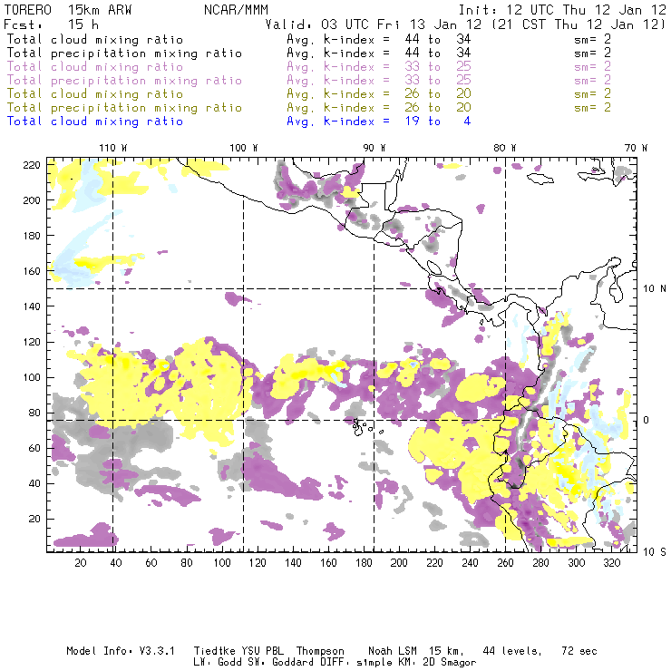Viewport: 671px width, 671px height.
Task: Click the "72 sec" timestep text
Action: tap(579, 651)
